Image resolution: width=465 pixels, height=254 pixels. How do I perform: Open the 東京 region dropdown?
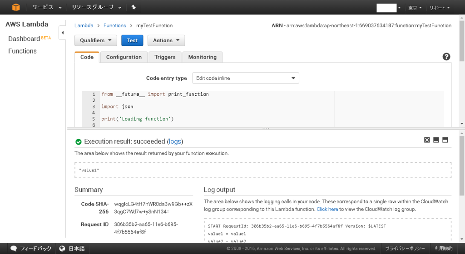tap(415, 8)
